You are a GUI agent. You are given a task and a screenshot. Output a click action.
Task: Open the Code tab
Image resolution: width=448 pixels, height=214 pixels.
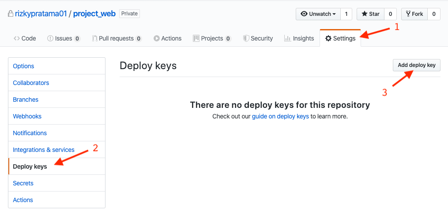click(x=25, y=38)
